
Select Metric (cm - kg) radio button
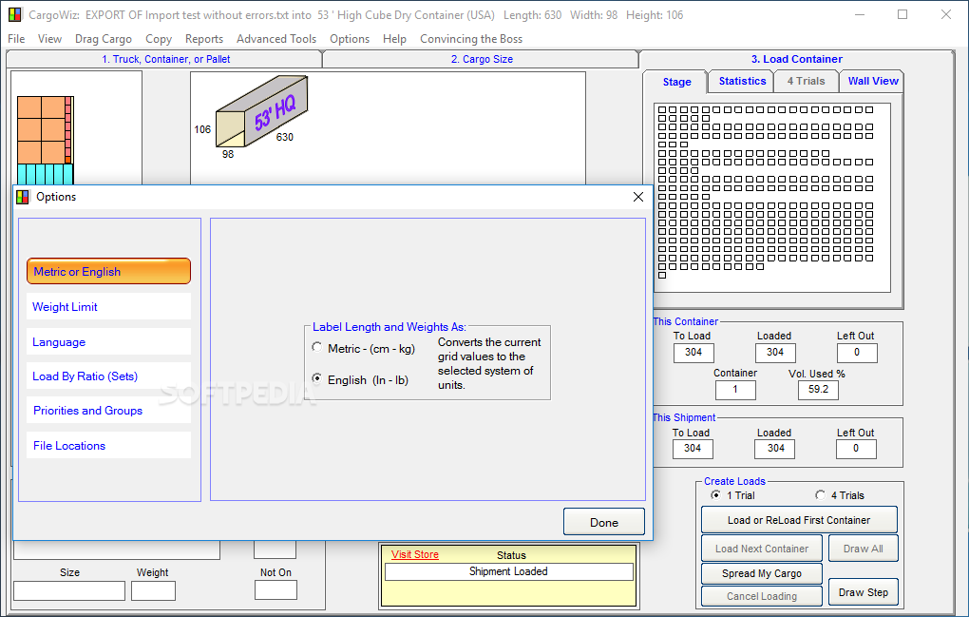(x=317, y=347)
